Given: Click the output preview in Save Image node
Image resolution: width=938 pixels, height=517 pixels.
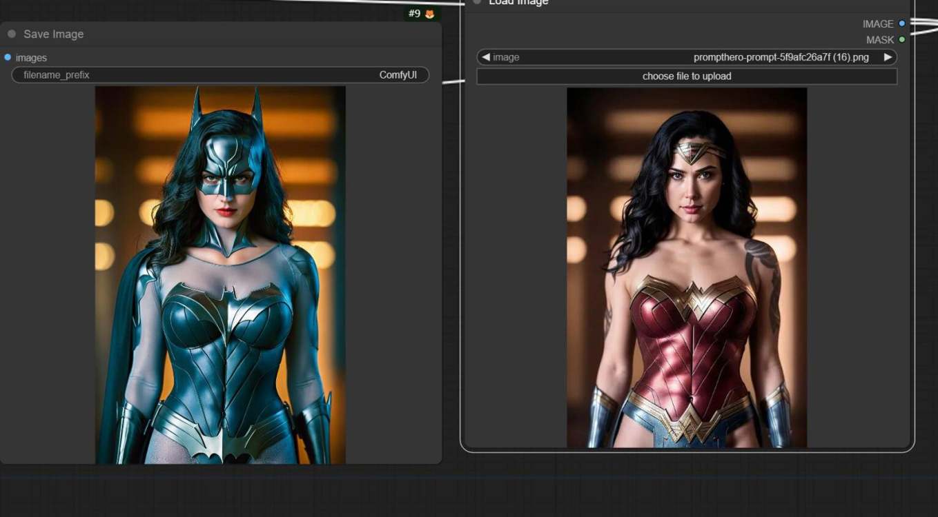Looking at the screenshot, I should tap(220, 274).
